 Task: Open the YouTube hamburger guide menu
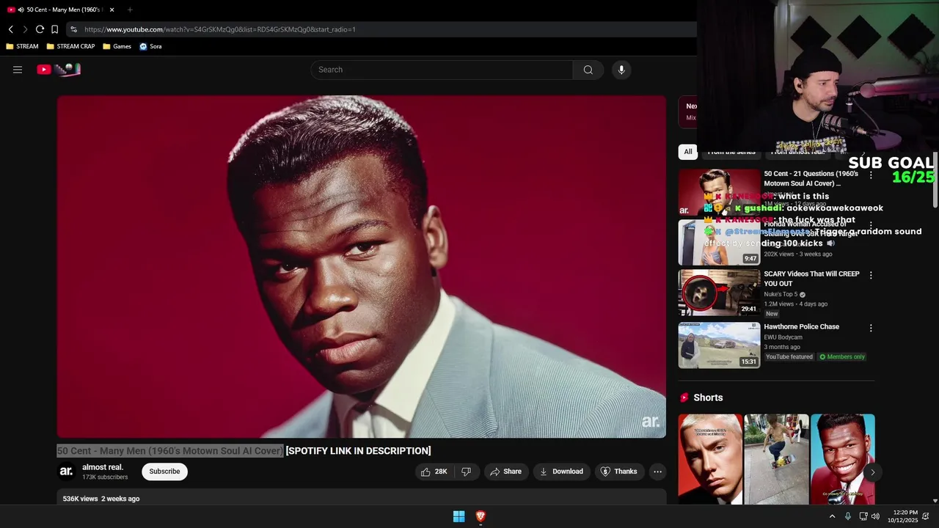click(x=18, y=70)
